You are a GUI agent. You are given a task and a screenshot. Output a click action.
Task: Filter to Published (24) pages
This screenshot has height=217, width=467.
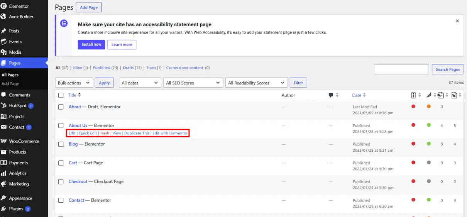(105, 68)
